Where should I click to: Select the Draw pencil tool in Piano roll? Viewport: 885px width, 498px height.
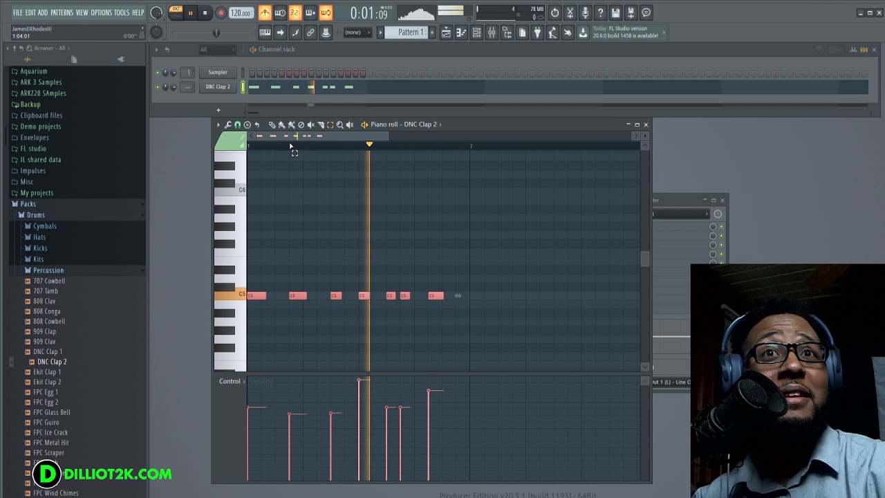click(272, 124)
